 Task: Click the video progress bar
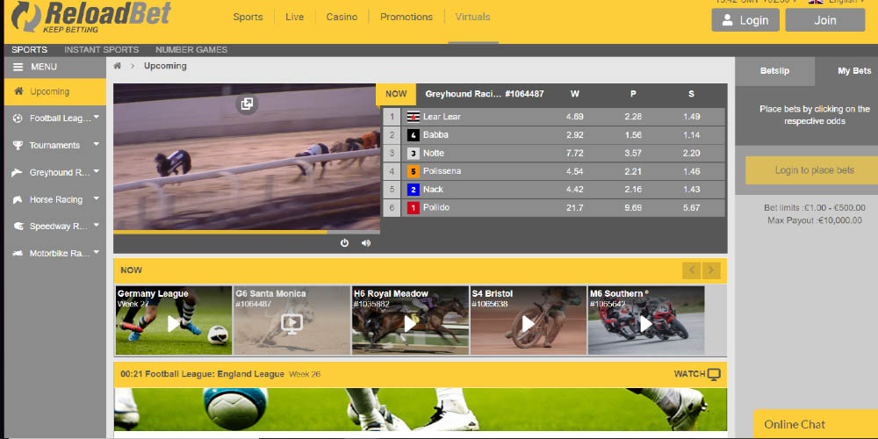(x=246, y=232)
